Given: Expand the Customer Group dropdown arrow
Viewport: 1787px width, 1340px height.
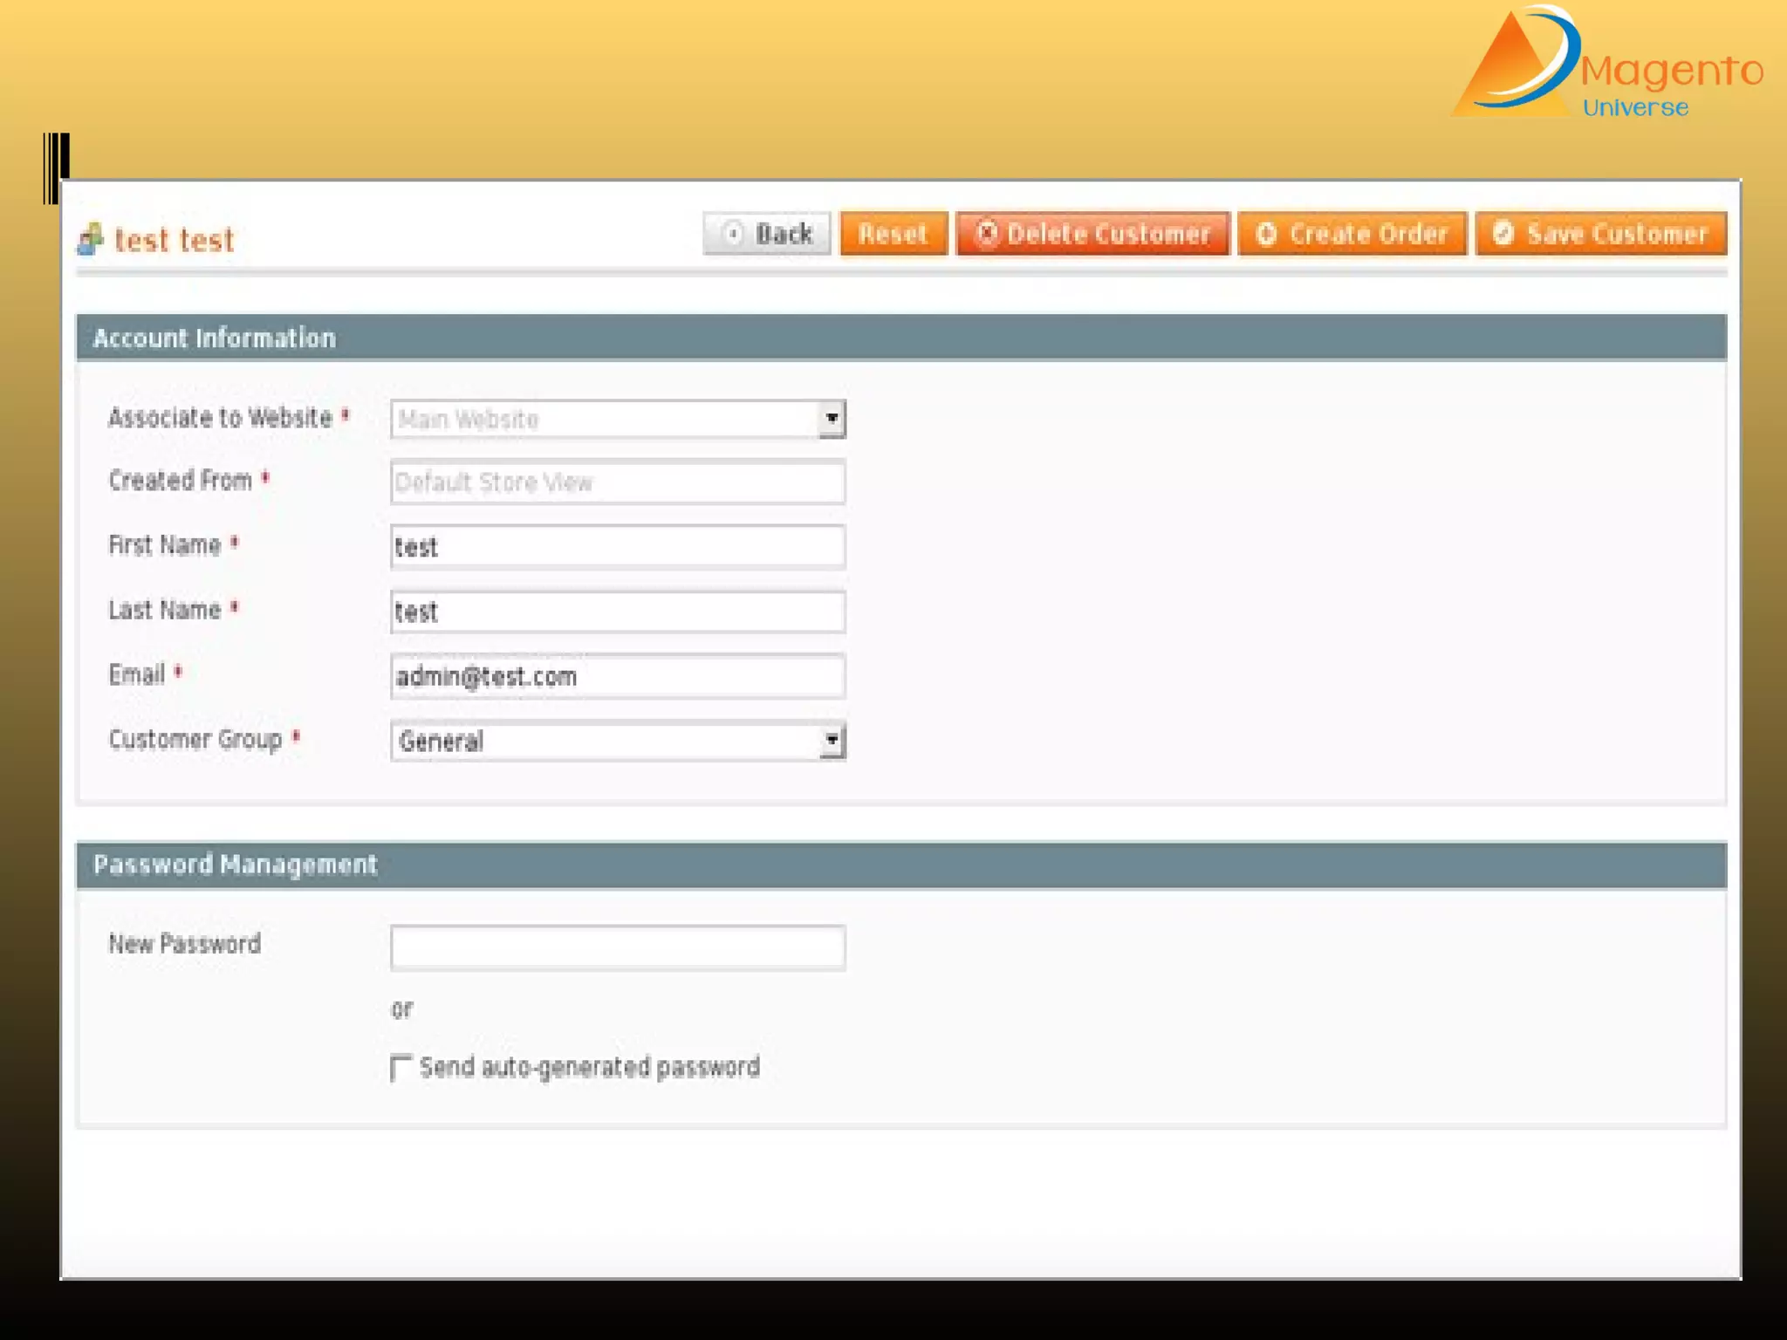Looking at the screenshot, I should (832, 742).
